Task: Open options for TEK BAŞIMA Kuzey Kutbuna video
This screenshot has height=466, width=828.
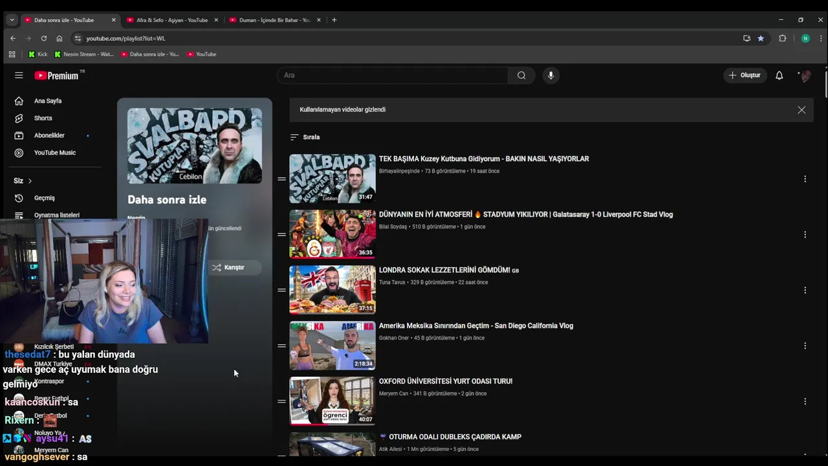Action: tap(805, 179)
